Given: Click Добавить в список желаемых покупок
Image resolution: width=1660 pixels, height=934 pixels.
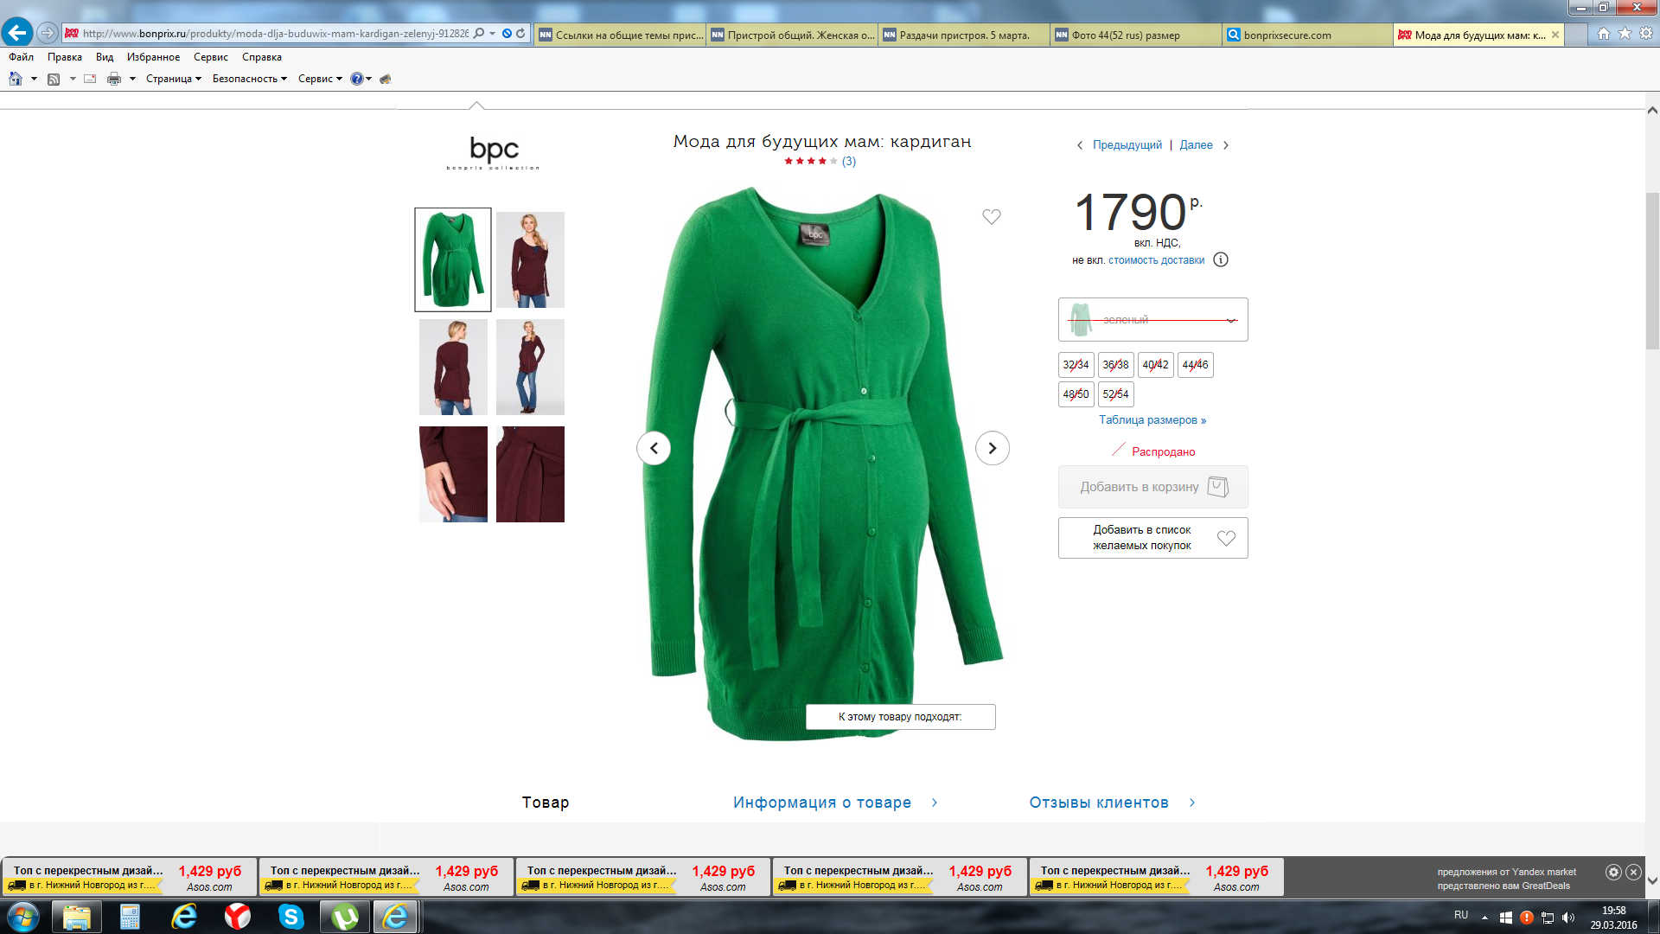Looking at the screenshot, I should (1153, 538).
